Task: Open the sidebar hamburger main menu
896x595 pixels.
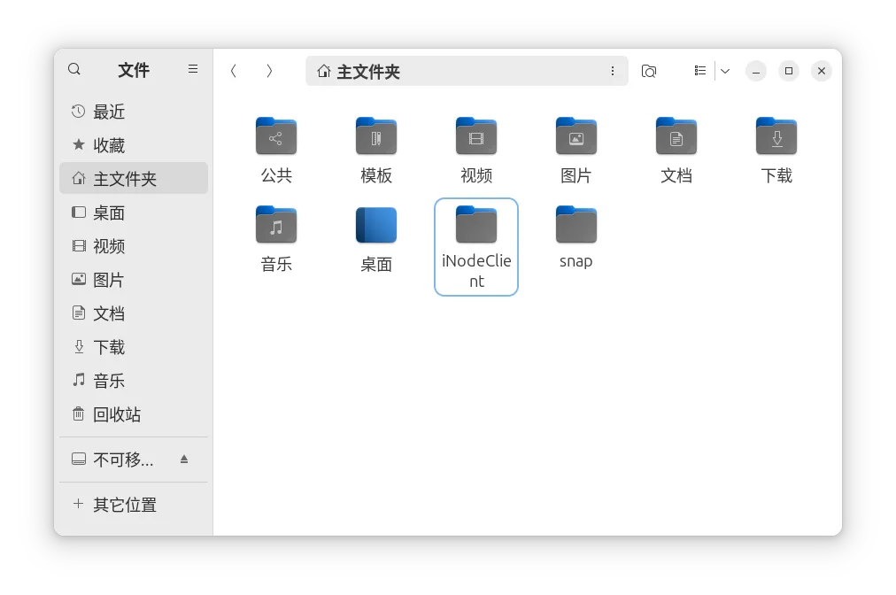Action: click(x=193, y=70)
